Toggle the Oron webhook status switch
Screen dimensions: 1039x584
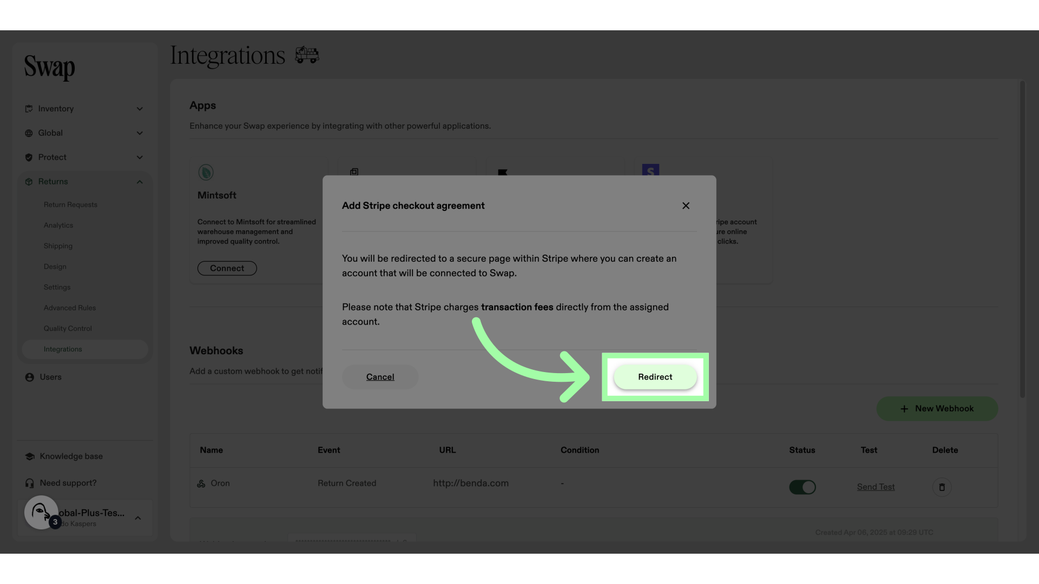click(x=802, y=487)
